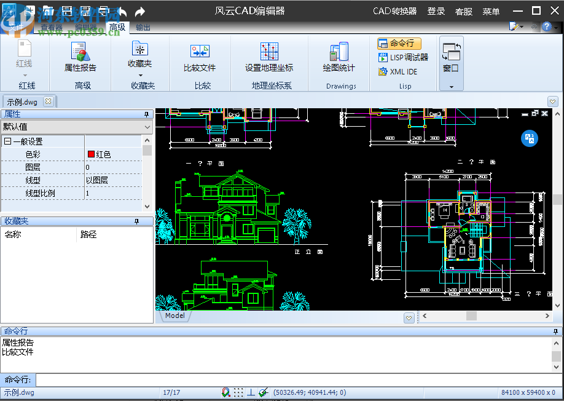Click the new file icon in title bar
The image size is (564, 401).
[29, 11]
